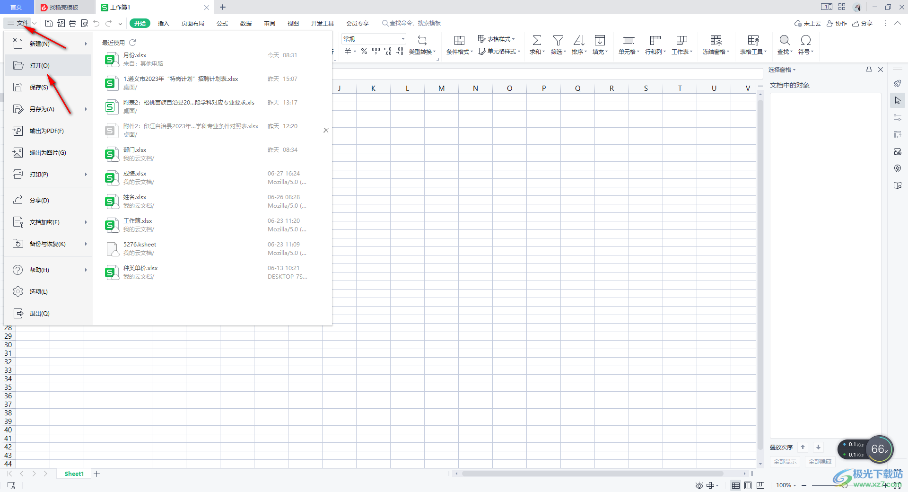Click the print preview icon in quick toolbar
This screenshot has width=908, height=492.
click(85, 23)
